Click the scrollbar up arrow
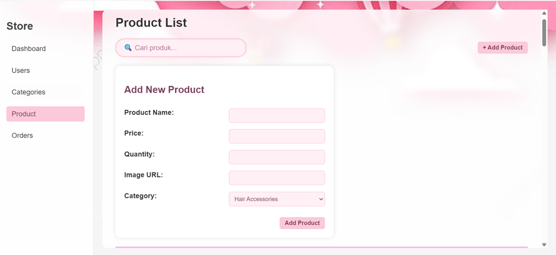 pos(544,13)
